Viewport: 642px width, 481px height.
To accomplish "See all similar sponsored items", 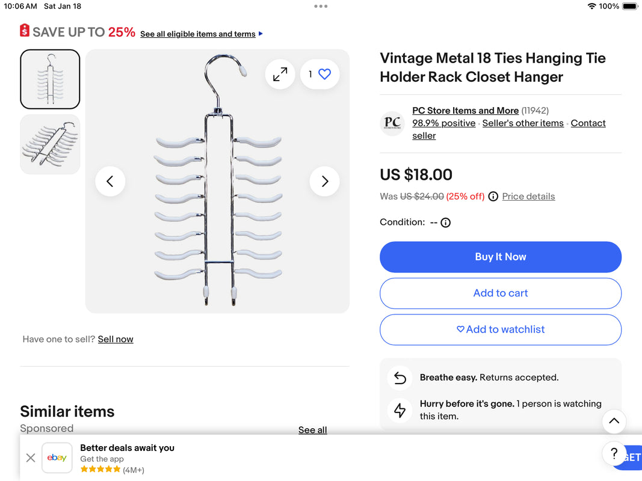I will pos(312,430).
